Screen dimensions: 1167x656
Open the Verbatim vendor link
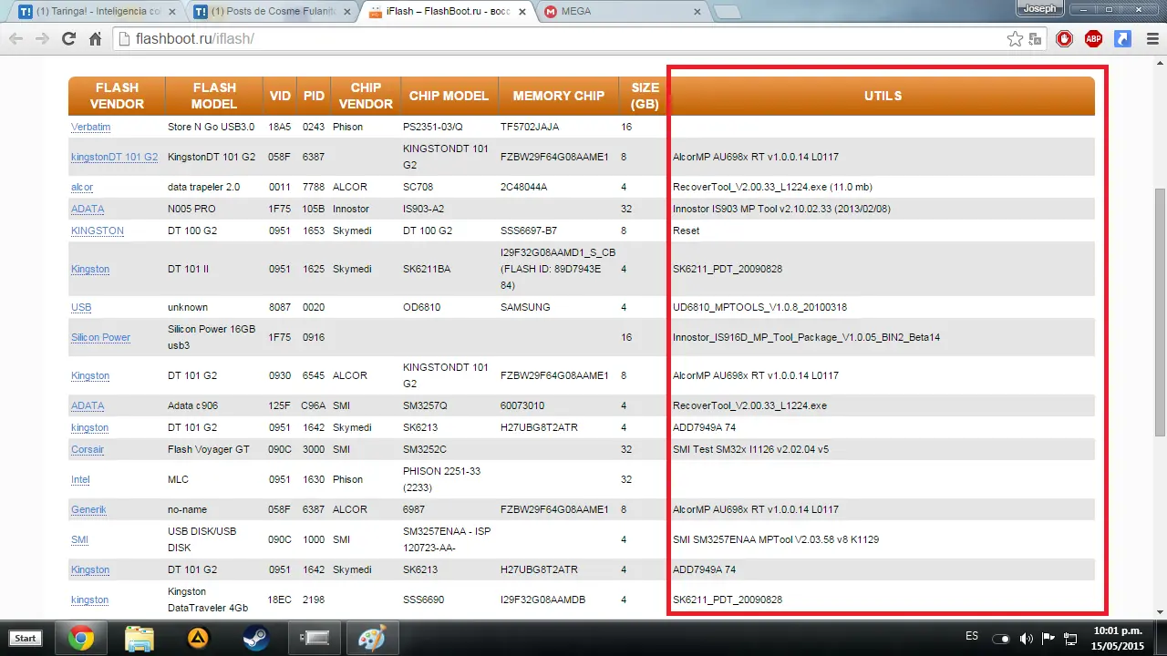(x=90, y=127)
